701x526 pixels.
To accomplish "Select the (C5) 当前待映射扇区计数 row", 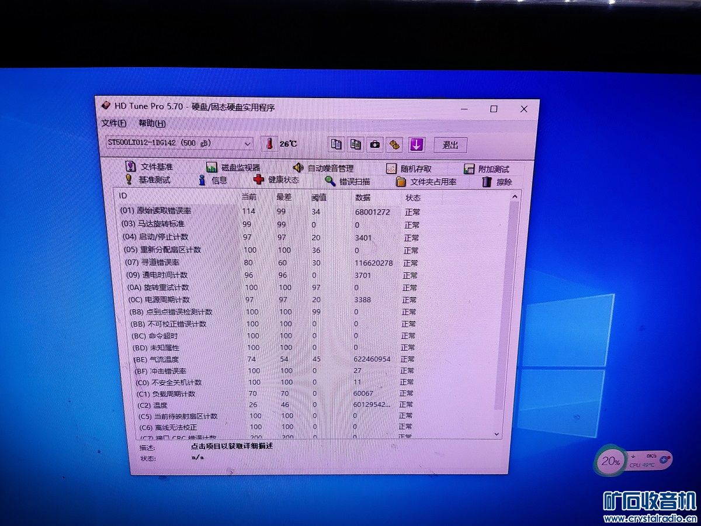I will [x=275, y=416].
